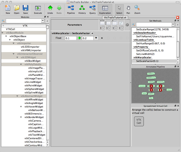Save the current vistrail
The height and width of the screenshot is (152, 181).
25,10
